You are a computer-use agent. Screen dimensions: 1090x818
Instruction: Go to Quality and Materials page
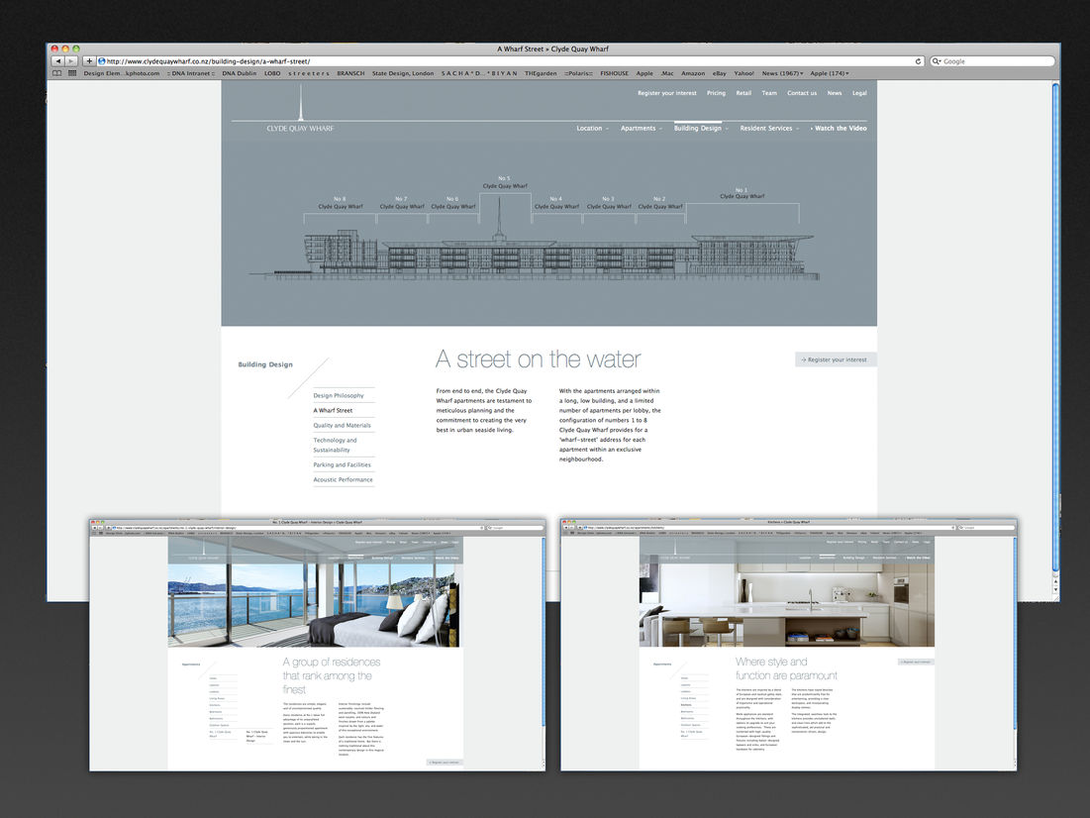343,425
